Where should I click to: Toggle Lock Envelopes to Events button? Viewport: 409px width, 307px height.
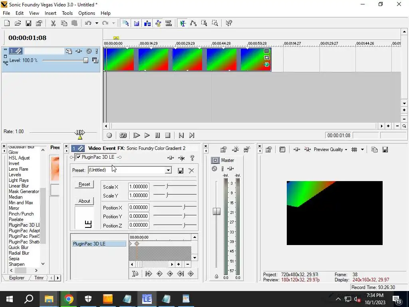coord(158,23)
